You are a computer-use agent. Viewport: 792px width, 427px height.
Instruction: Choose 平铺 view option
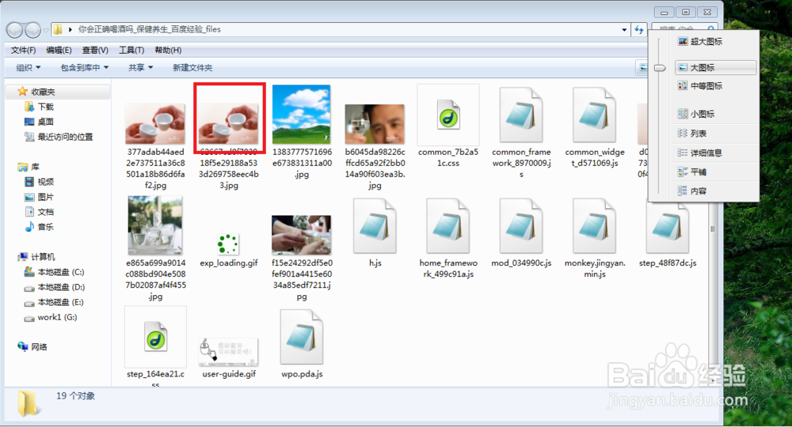(715, 172)
